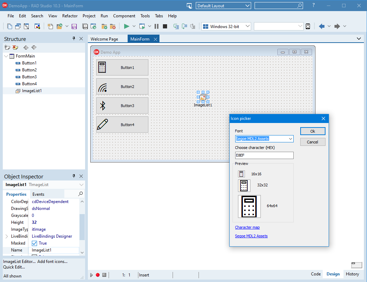The image size is (367, 282).
Task: Switch to the Events tab
Action: pos(38,194)
